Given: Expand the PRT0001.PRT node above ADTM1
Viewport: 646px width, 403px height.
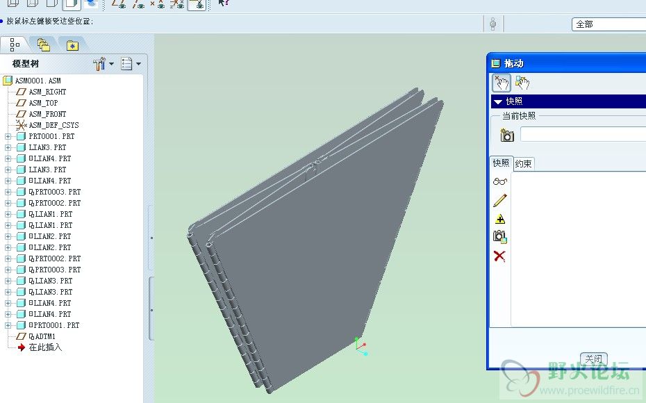Looking at the screenshot, I should [x=8, y=326].
